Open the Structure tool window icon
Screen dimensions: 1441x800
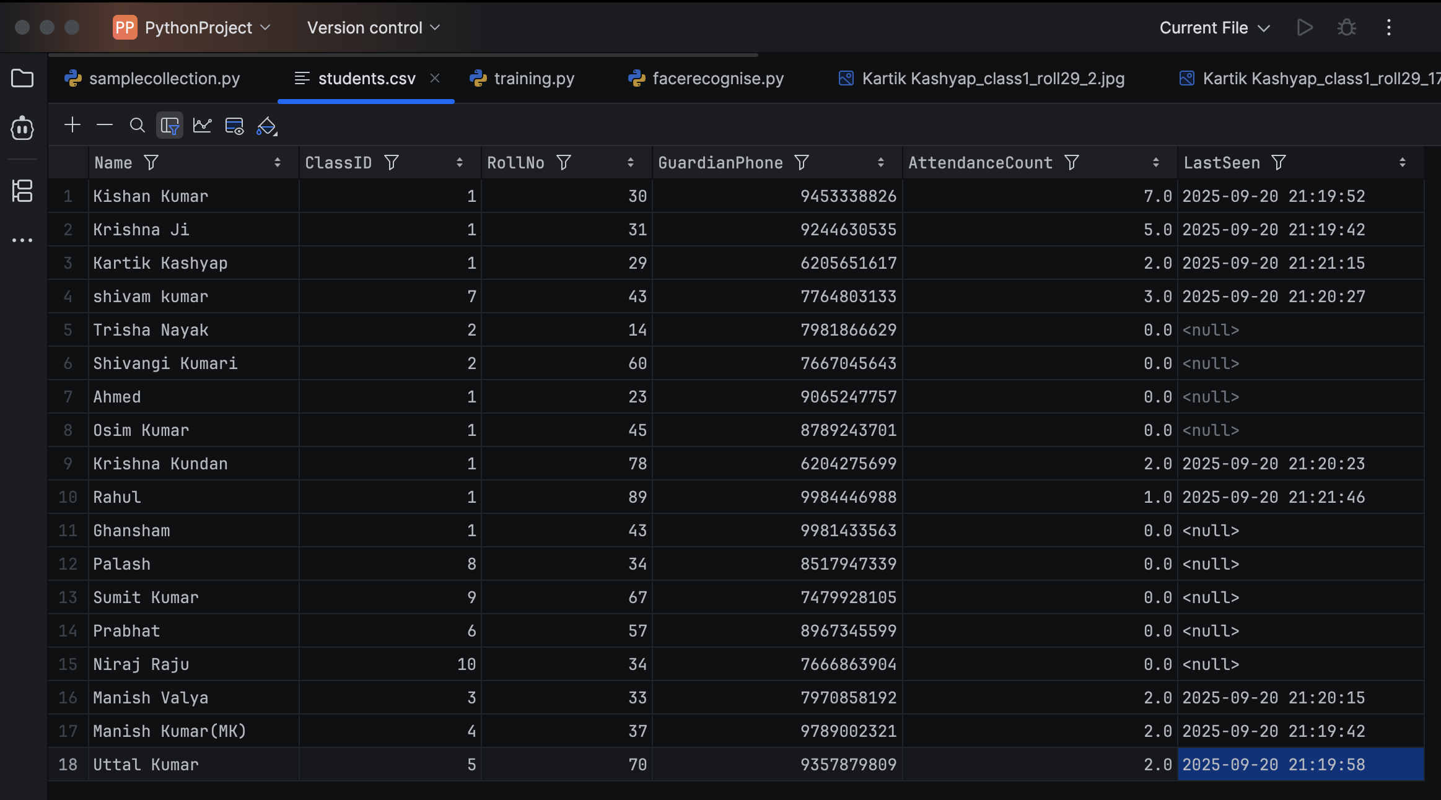[x=22, y=191]
